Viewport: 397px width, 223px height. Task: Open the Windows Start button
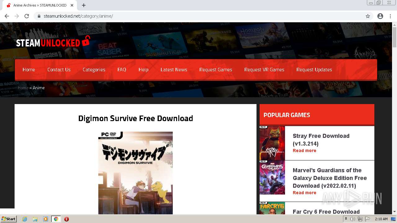9,219
